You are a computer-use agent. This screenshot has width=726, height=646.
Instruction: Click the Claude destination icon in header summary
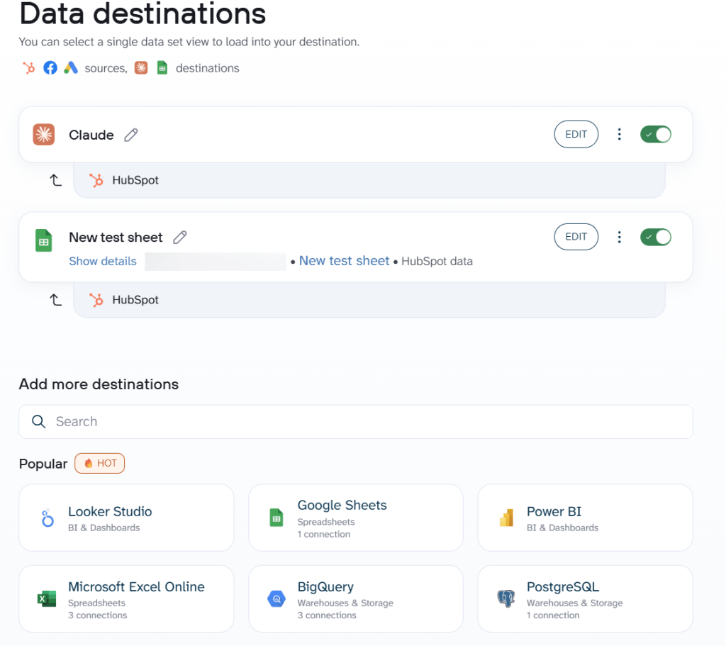[141, 68]
